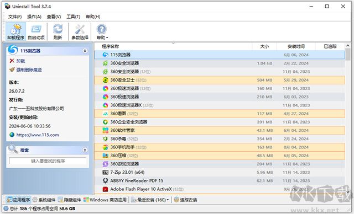Click 360安全卫士 icon
Image resolution: width=354 pixels, height=214 pixels.
pos(105,80)
